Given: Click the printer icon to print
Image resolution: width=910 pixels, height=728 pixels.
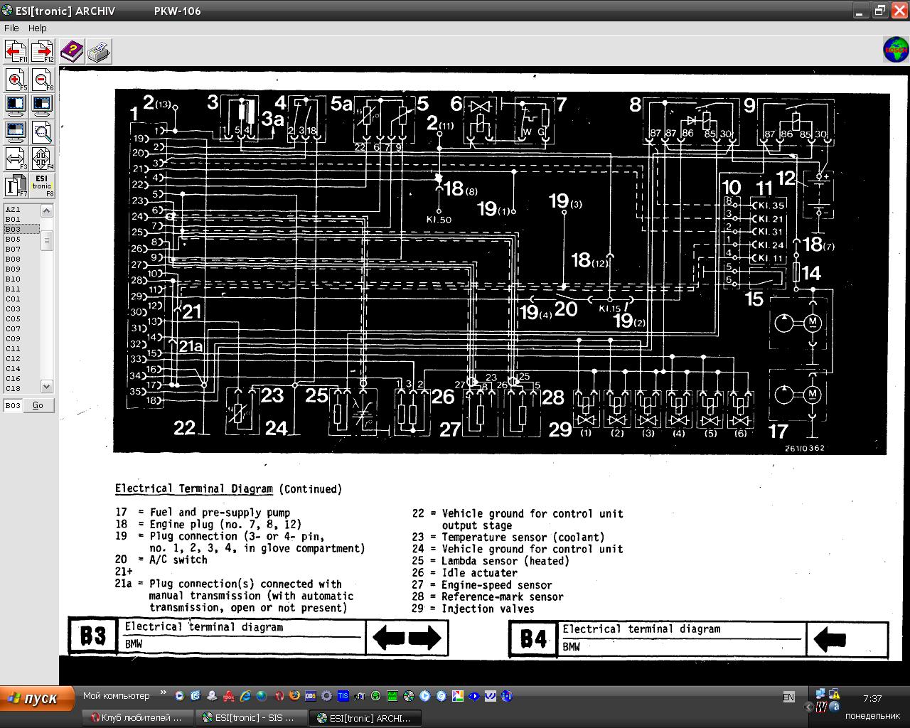Looking at the screenshot, I should tap(99, 52).
